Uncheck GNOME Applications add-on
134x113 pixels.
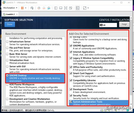click(x=71, y=45)
